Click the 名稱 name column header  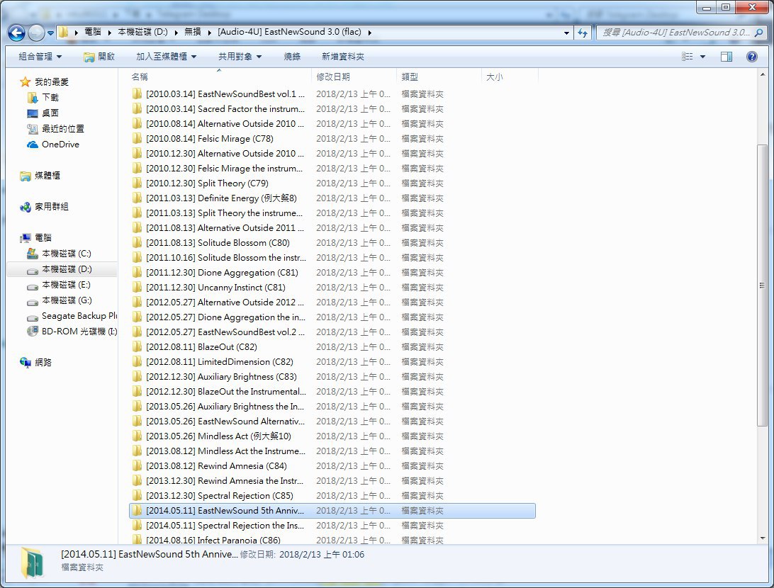tap(140, 77)
